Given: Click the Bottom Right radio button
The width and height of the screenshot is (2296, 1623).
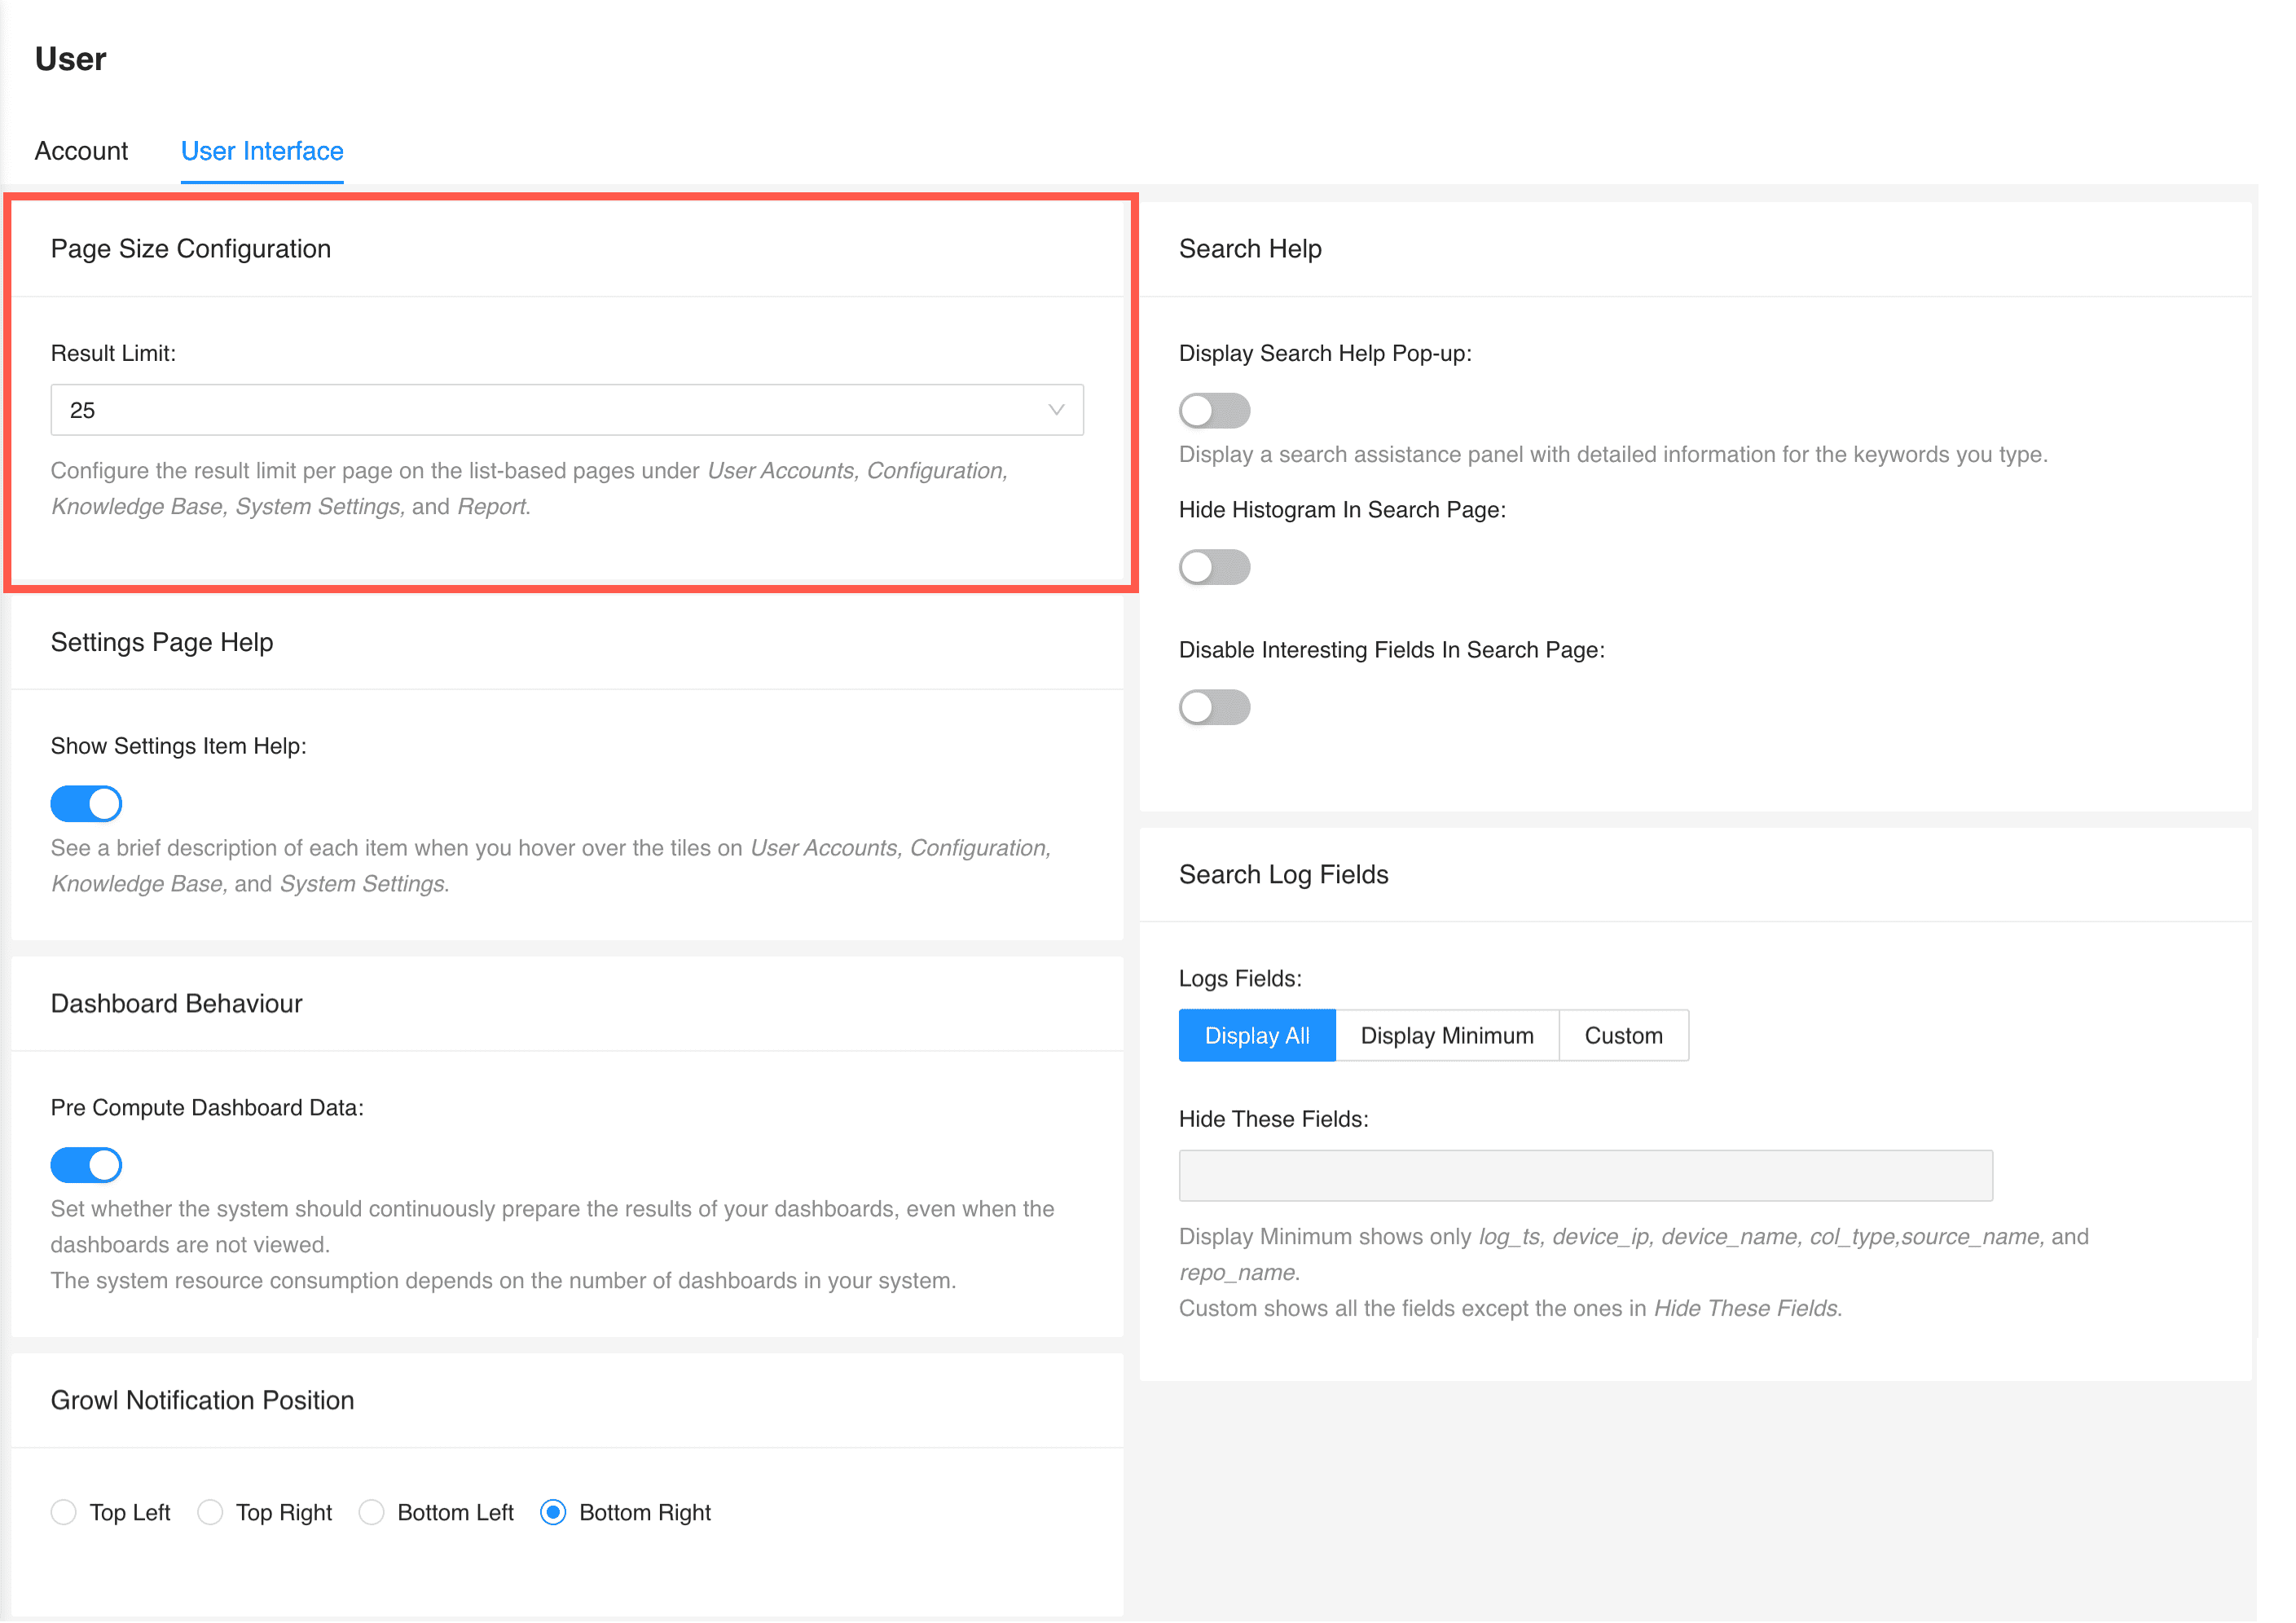Looking at the screenshot, I should (x=554, y=1513).
